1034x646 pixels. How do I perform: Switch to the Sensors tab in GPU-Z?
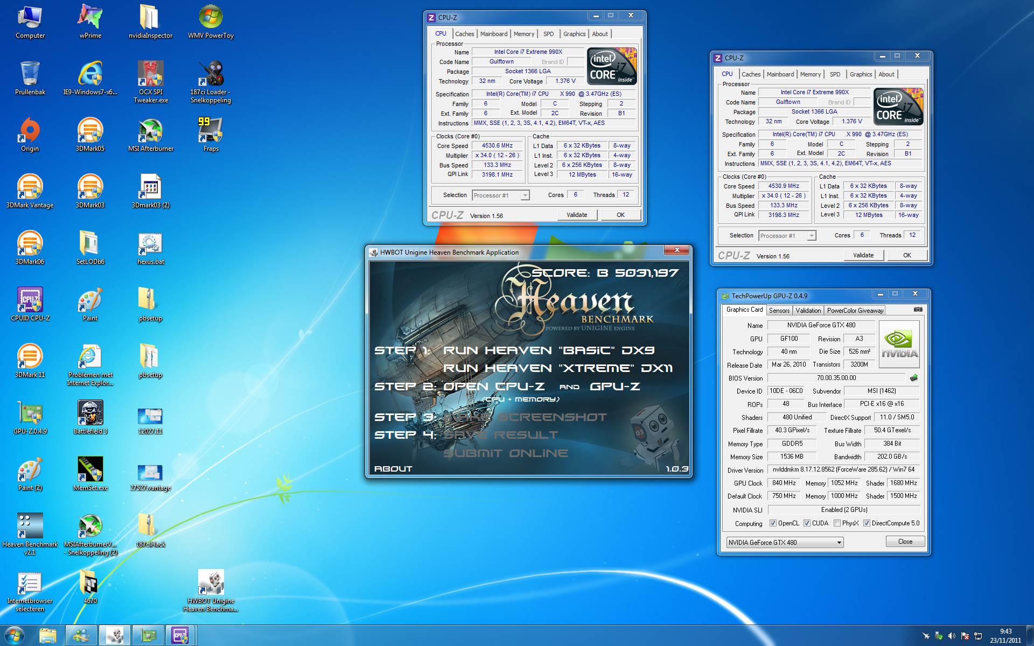[779, 311]
